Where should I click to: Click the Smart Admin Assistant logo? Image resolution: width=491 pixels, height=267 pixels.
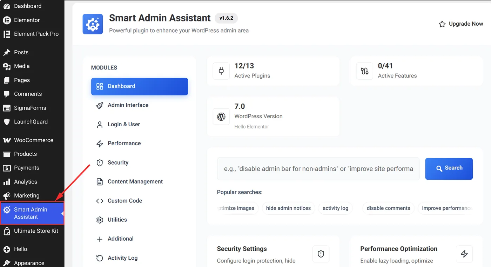[93, 24]
